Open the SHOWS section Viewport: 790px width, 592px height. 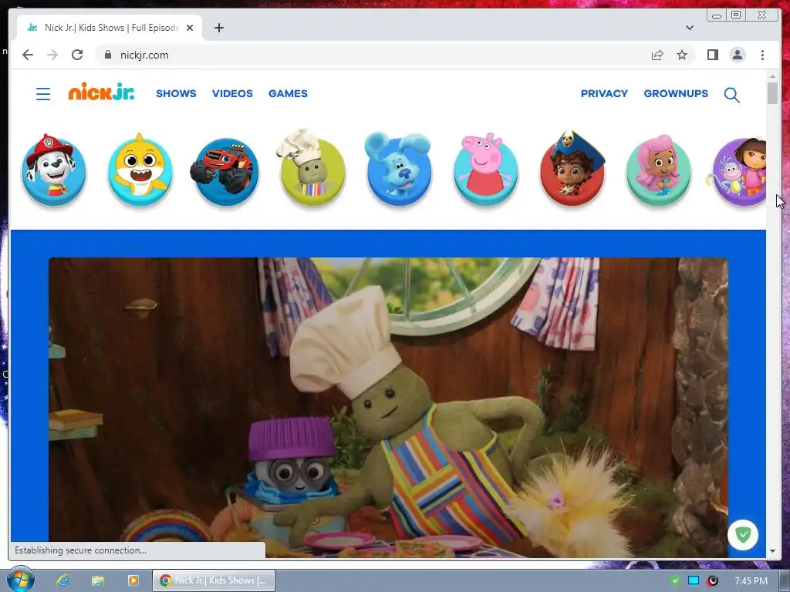(x=176, y=93)
